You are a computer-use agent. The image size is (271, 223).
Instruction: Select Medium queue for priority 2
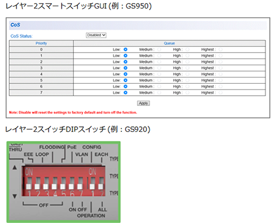tap(159, 62)
